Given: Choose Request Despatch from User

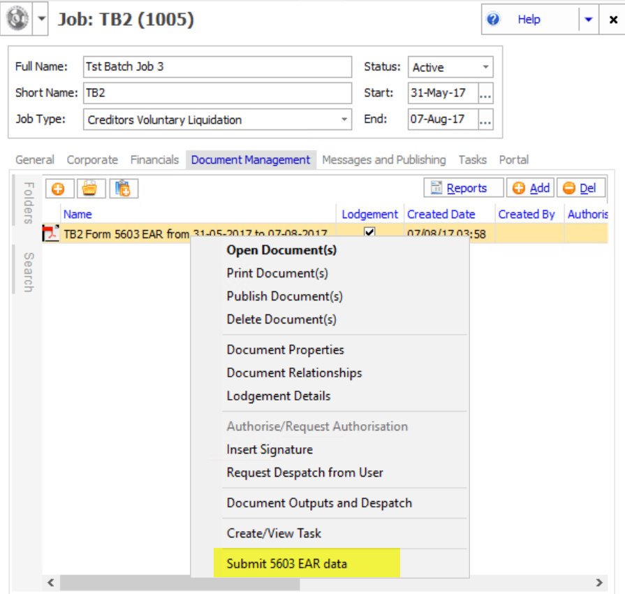Looking at the screenshot, I should [305, 472].
